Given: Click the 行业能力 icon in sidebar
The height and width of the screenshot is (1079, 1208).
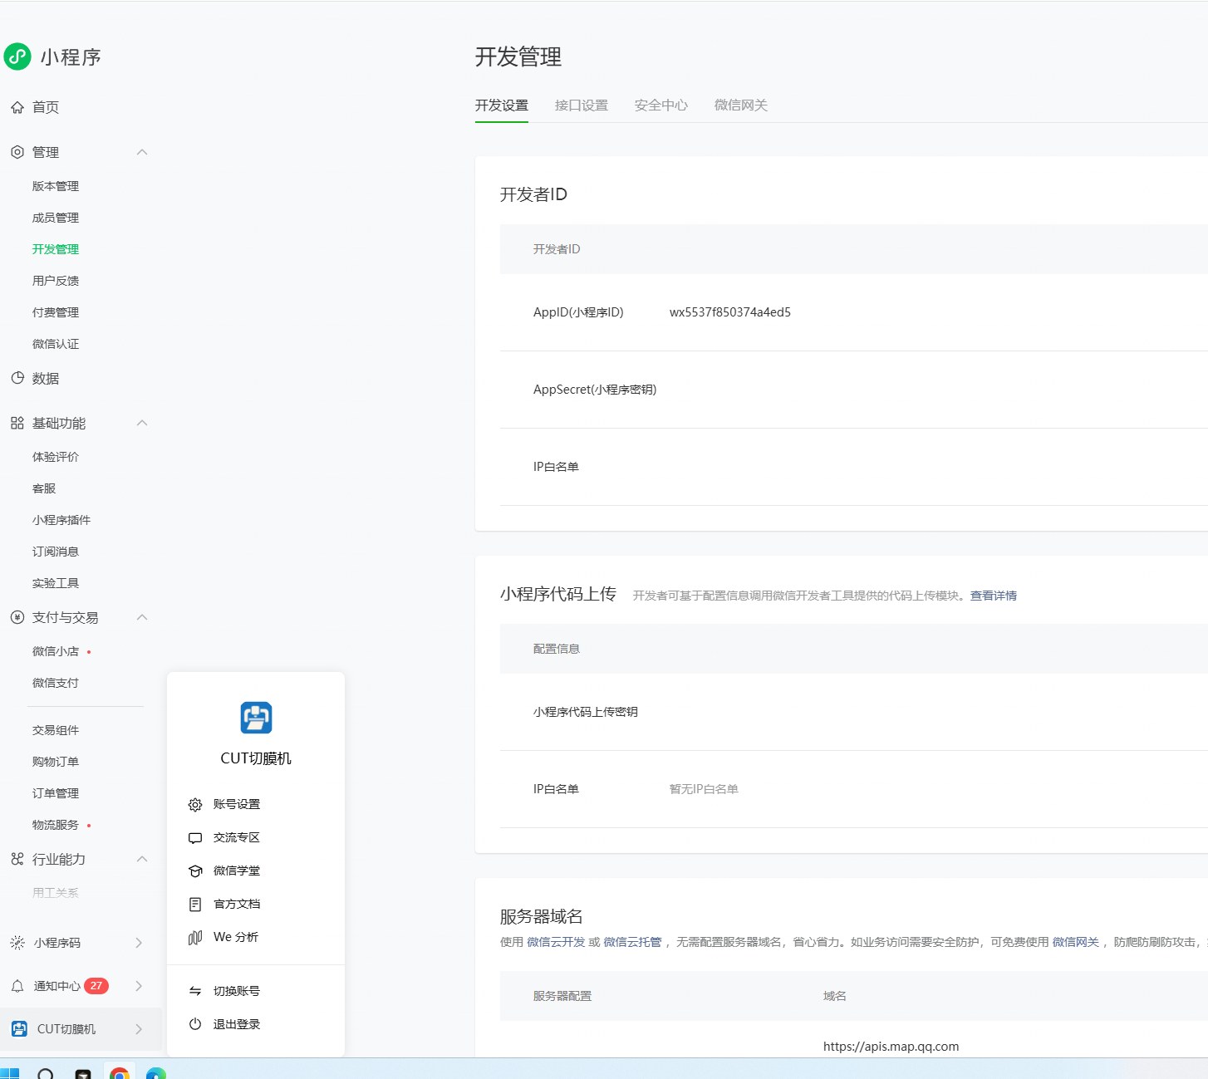Looking at the screenshot, I should [x=17, y=859].
